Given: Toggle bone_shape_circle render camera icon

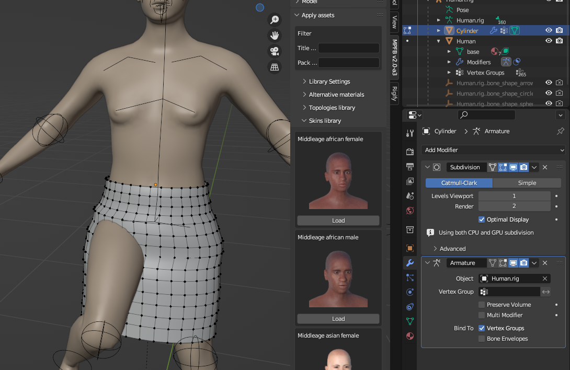Looking at the screenshot, I should coord(560,93).
